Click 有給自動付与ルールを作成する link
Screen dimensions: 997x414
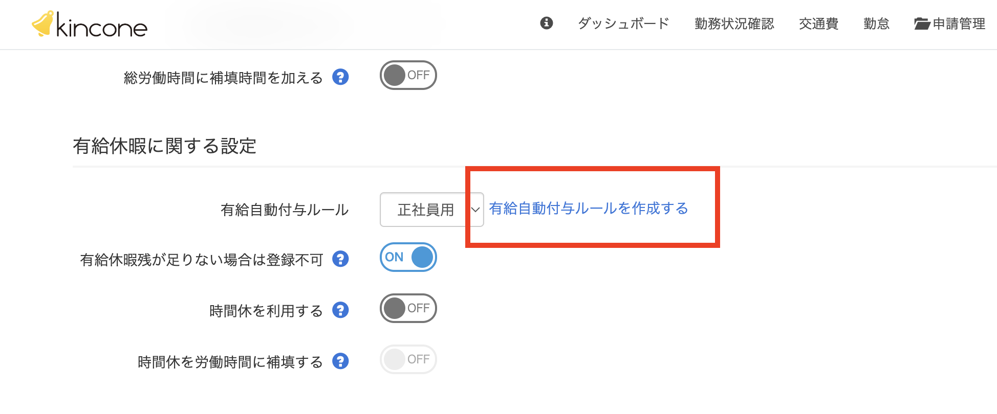(x=589, y=209)
